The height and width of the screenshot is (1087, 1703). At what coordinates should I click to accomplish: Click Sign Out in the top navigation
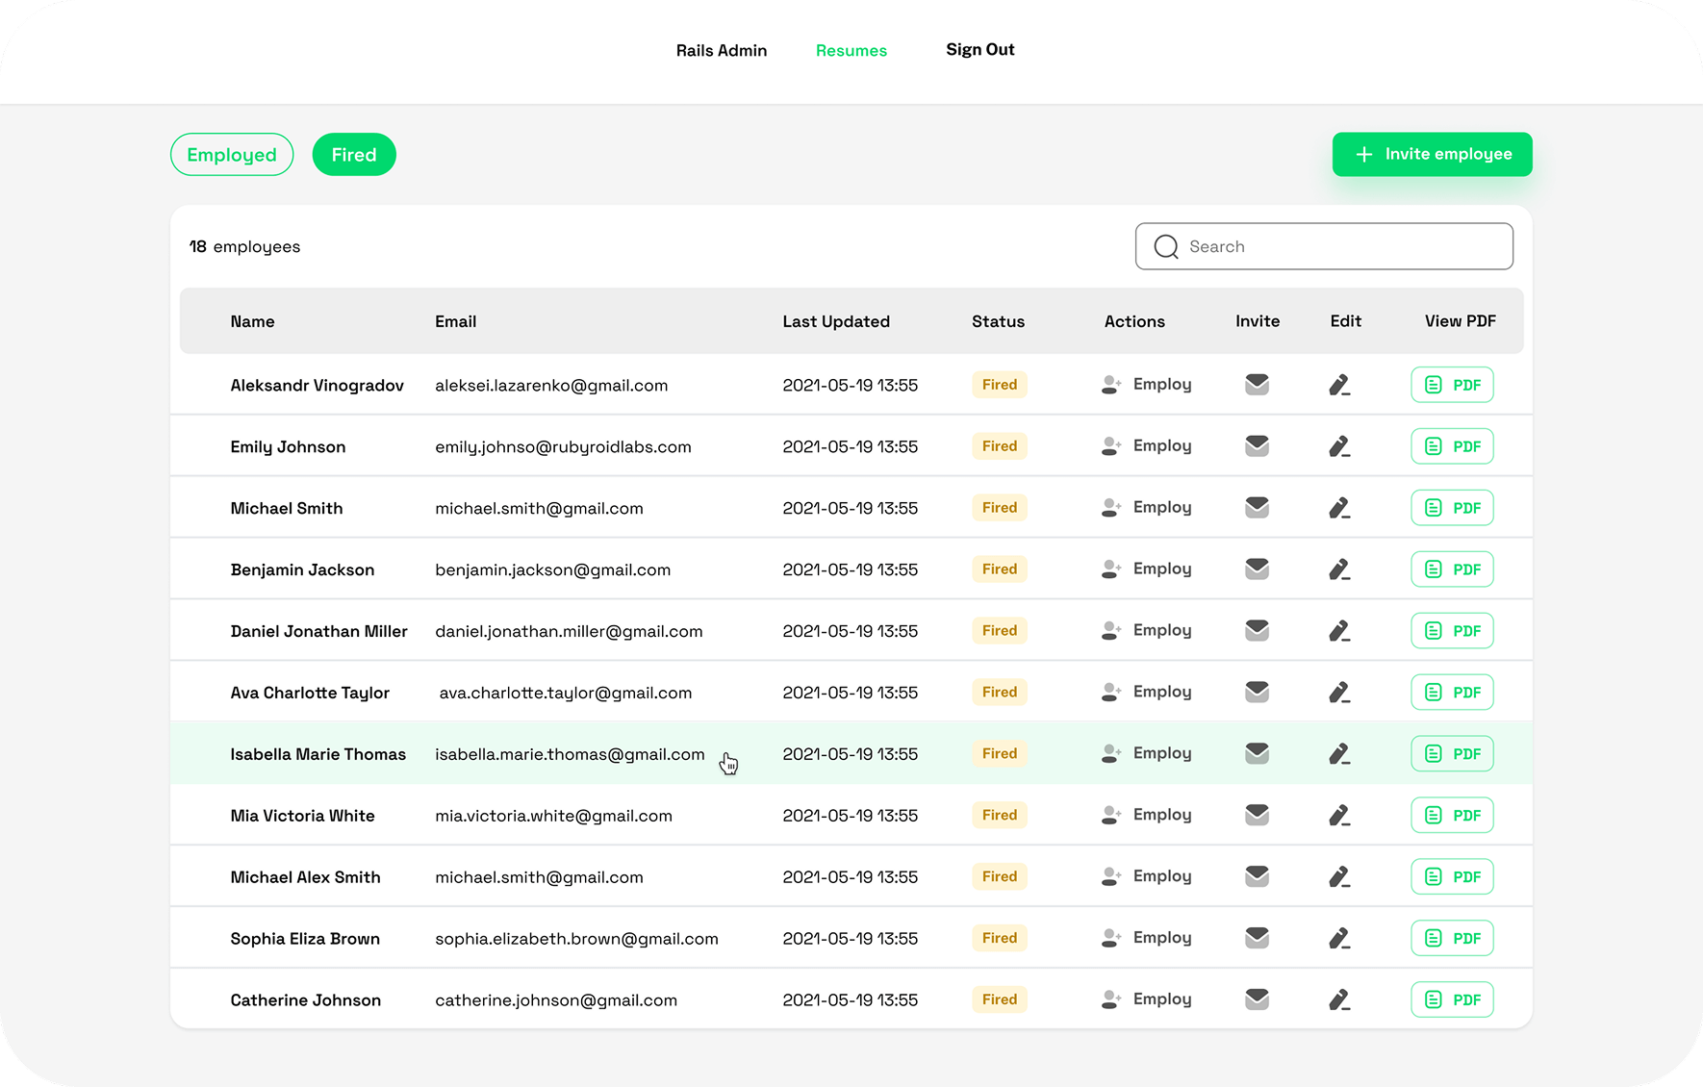pos(979,50)
